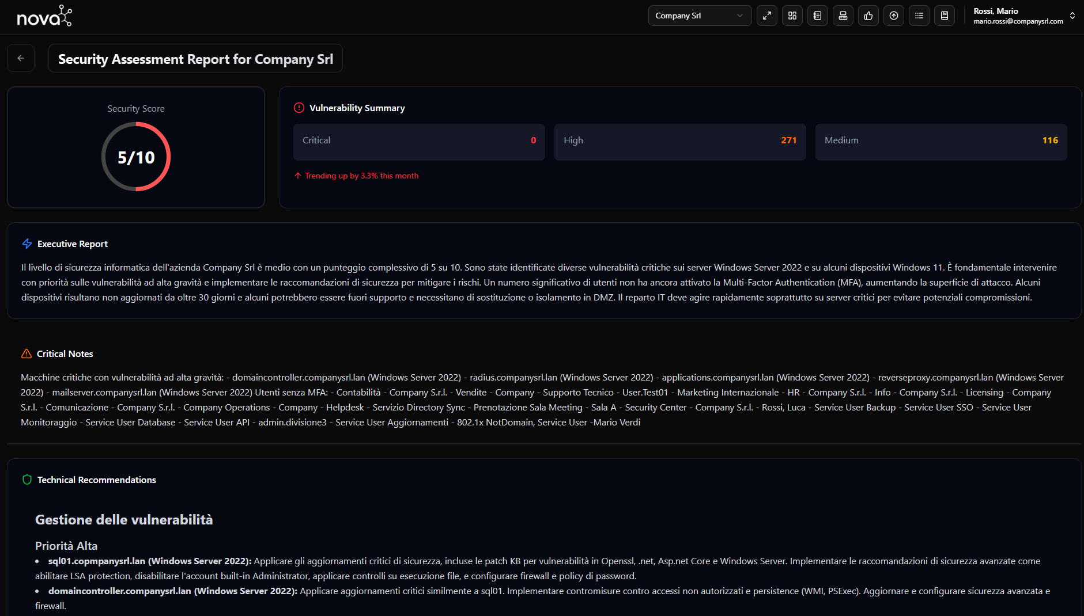Click the bookmark book icon

pos(944,16)
